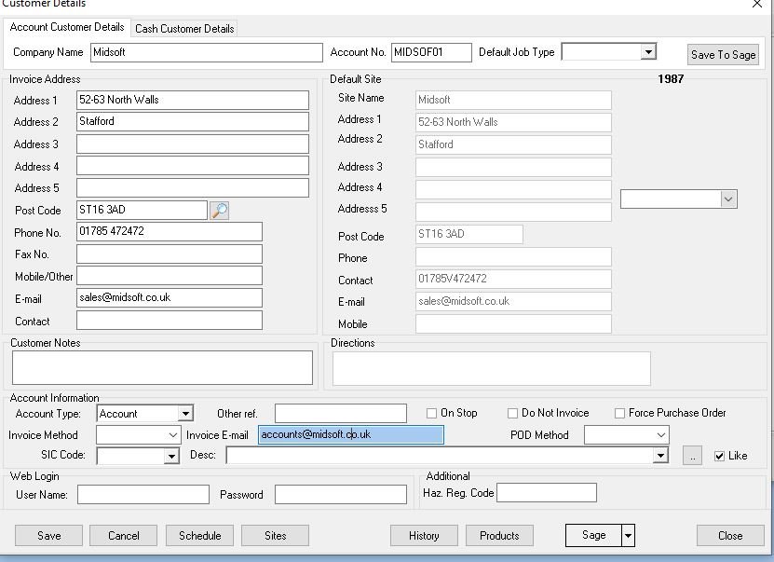
Task: Expand the Account Type dropdown
Action: [x=185, y=414]
